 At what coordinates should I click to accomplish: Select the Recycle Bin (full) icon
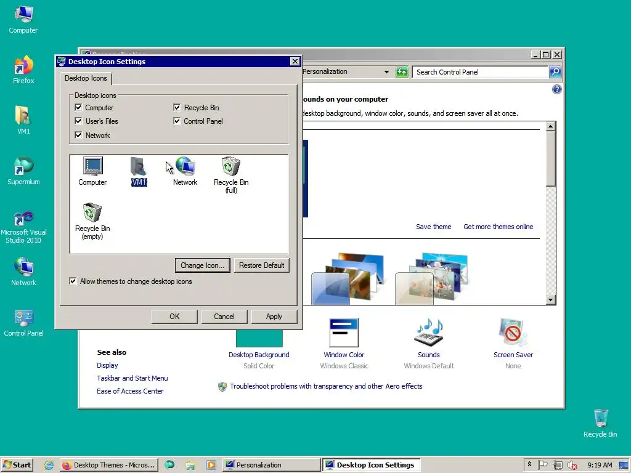click(231, 175)
